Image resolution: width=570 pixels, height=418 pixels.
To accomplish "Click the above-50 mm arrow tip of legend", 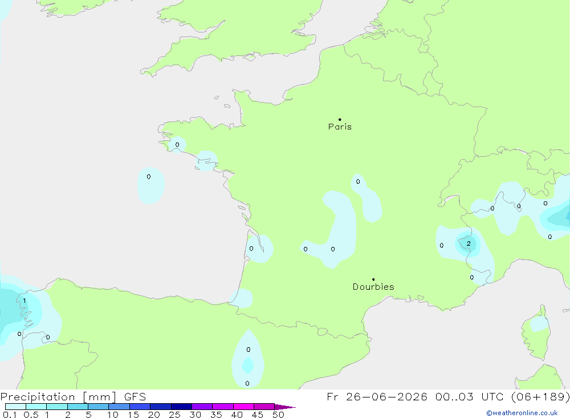I will [285, 407].
